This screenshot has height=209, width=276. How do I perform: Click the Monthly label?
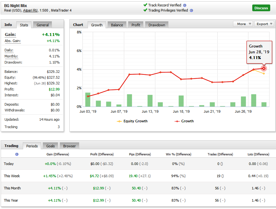(x=11, y=57)
